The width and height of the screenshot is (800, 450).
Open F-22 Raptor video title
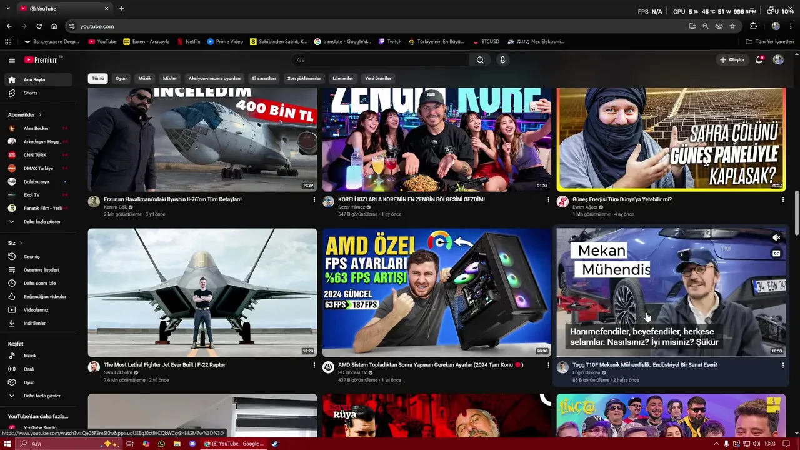[x=164, y=365]
